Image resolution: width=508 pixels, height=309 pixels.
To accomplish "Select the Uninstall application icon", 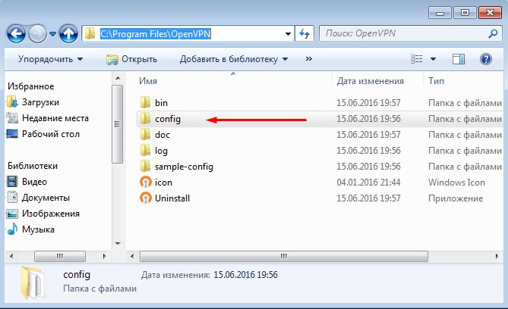I will pos(146,198).
